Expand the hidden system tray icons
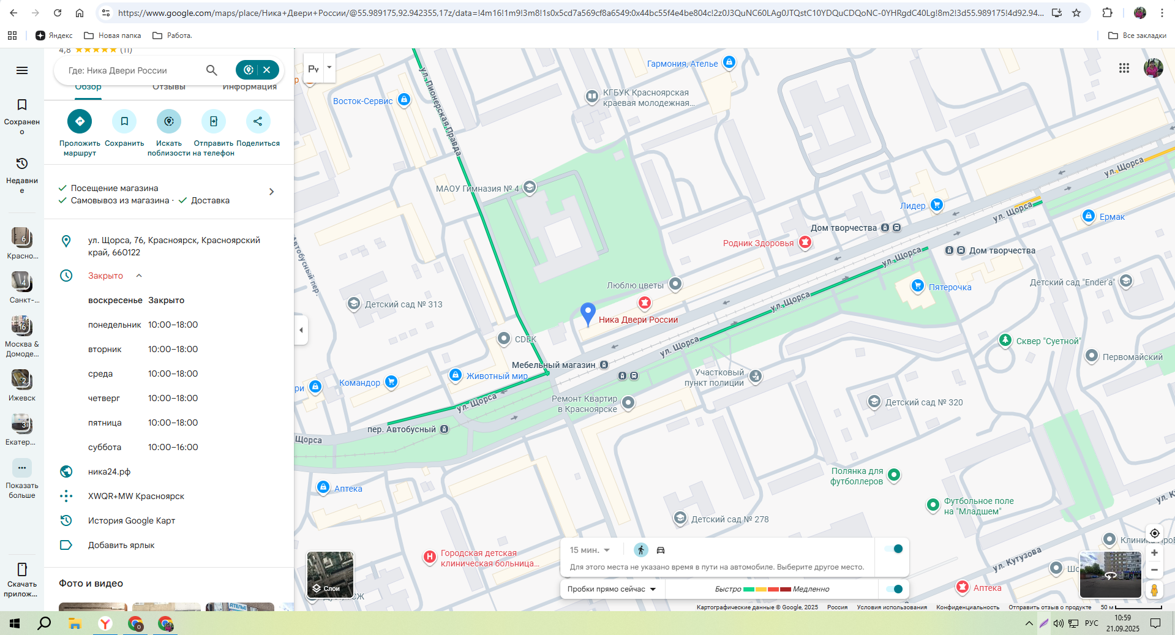This screenshot has height=635, width=1175. (x=1029, y=623)
